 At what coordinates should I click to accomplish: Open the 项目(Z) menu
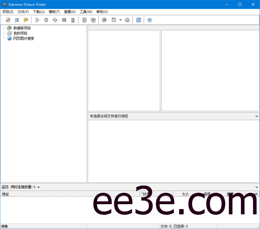coord(8,12)
